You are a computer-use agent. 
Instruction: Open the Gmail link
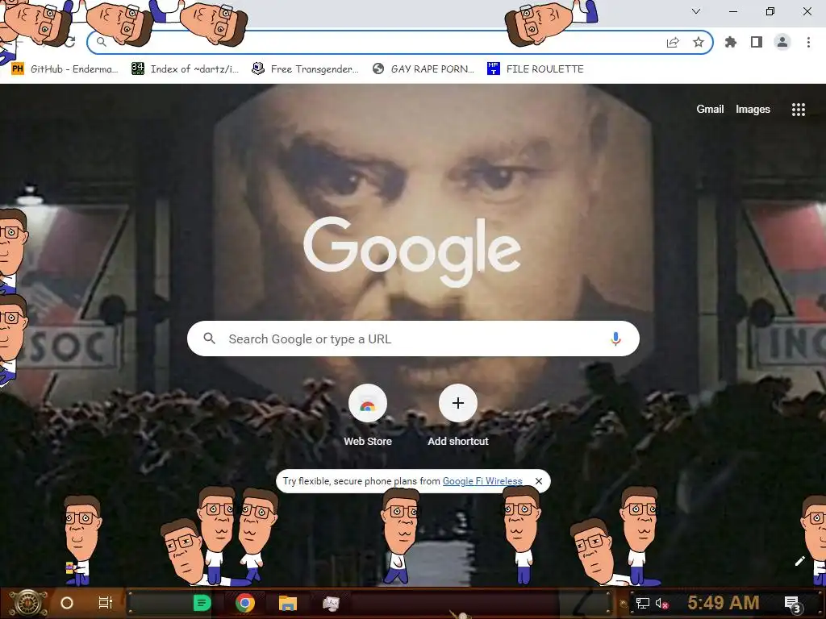click(710, 109)
